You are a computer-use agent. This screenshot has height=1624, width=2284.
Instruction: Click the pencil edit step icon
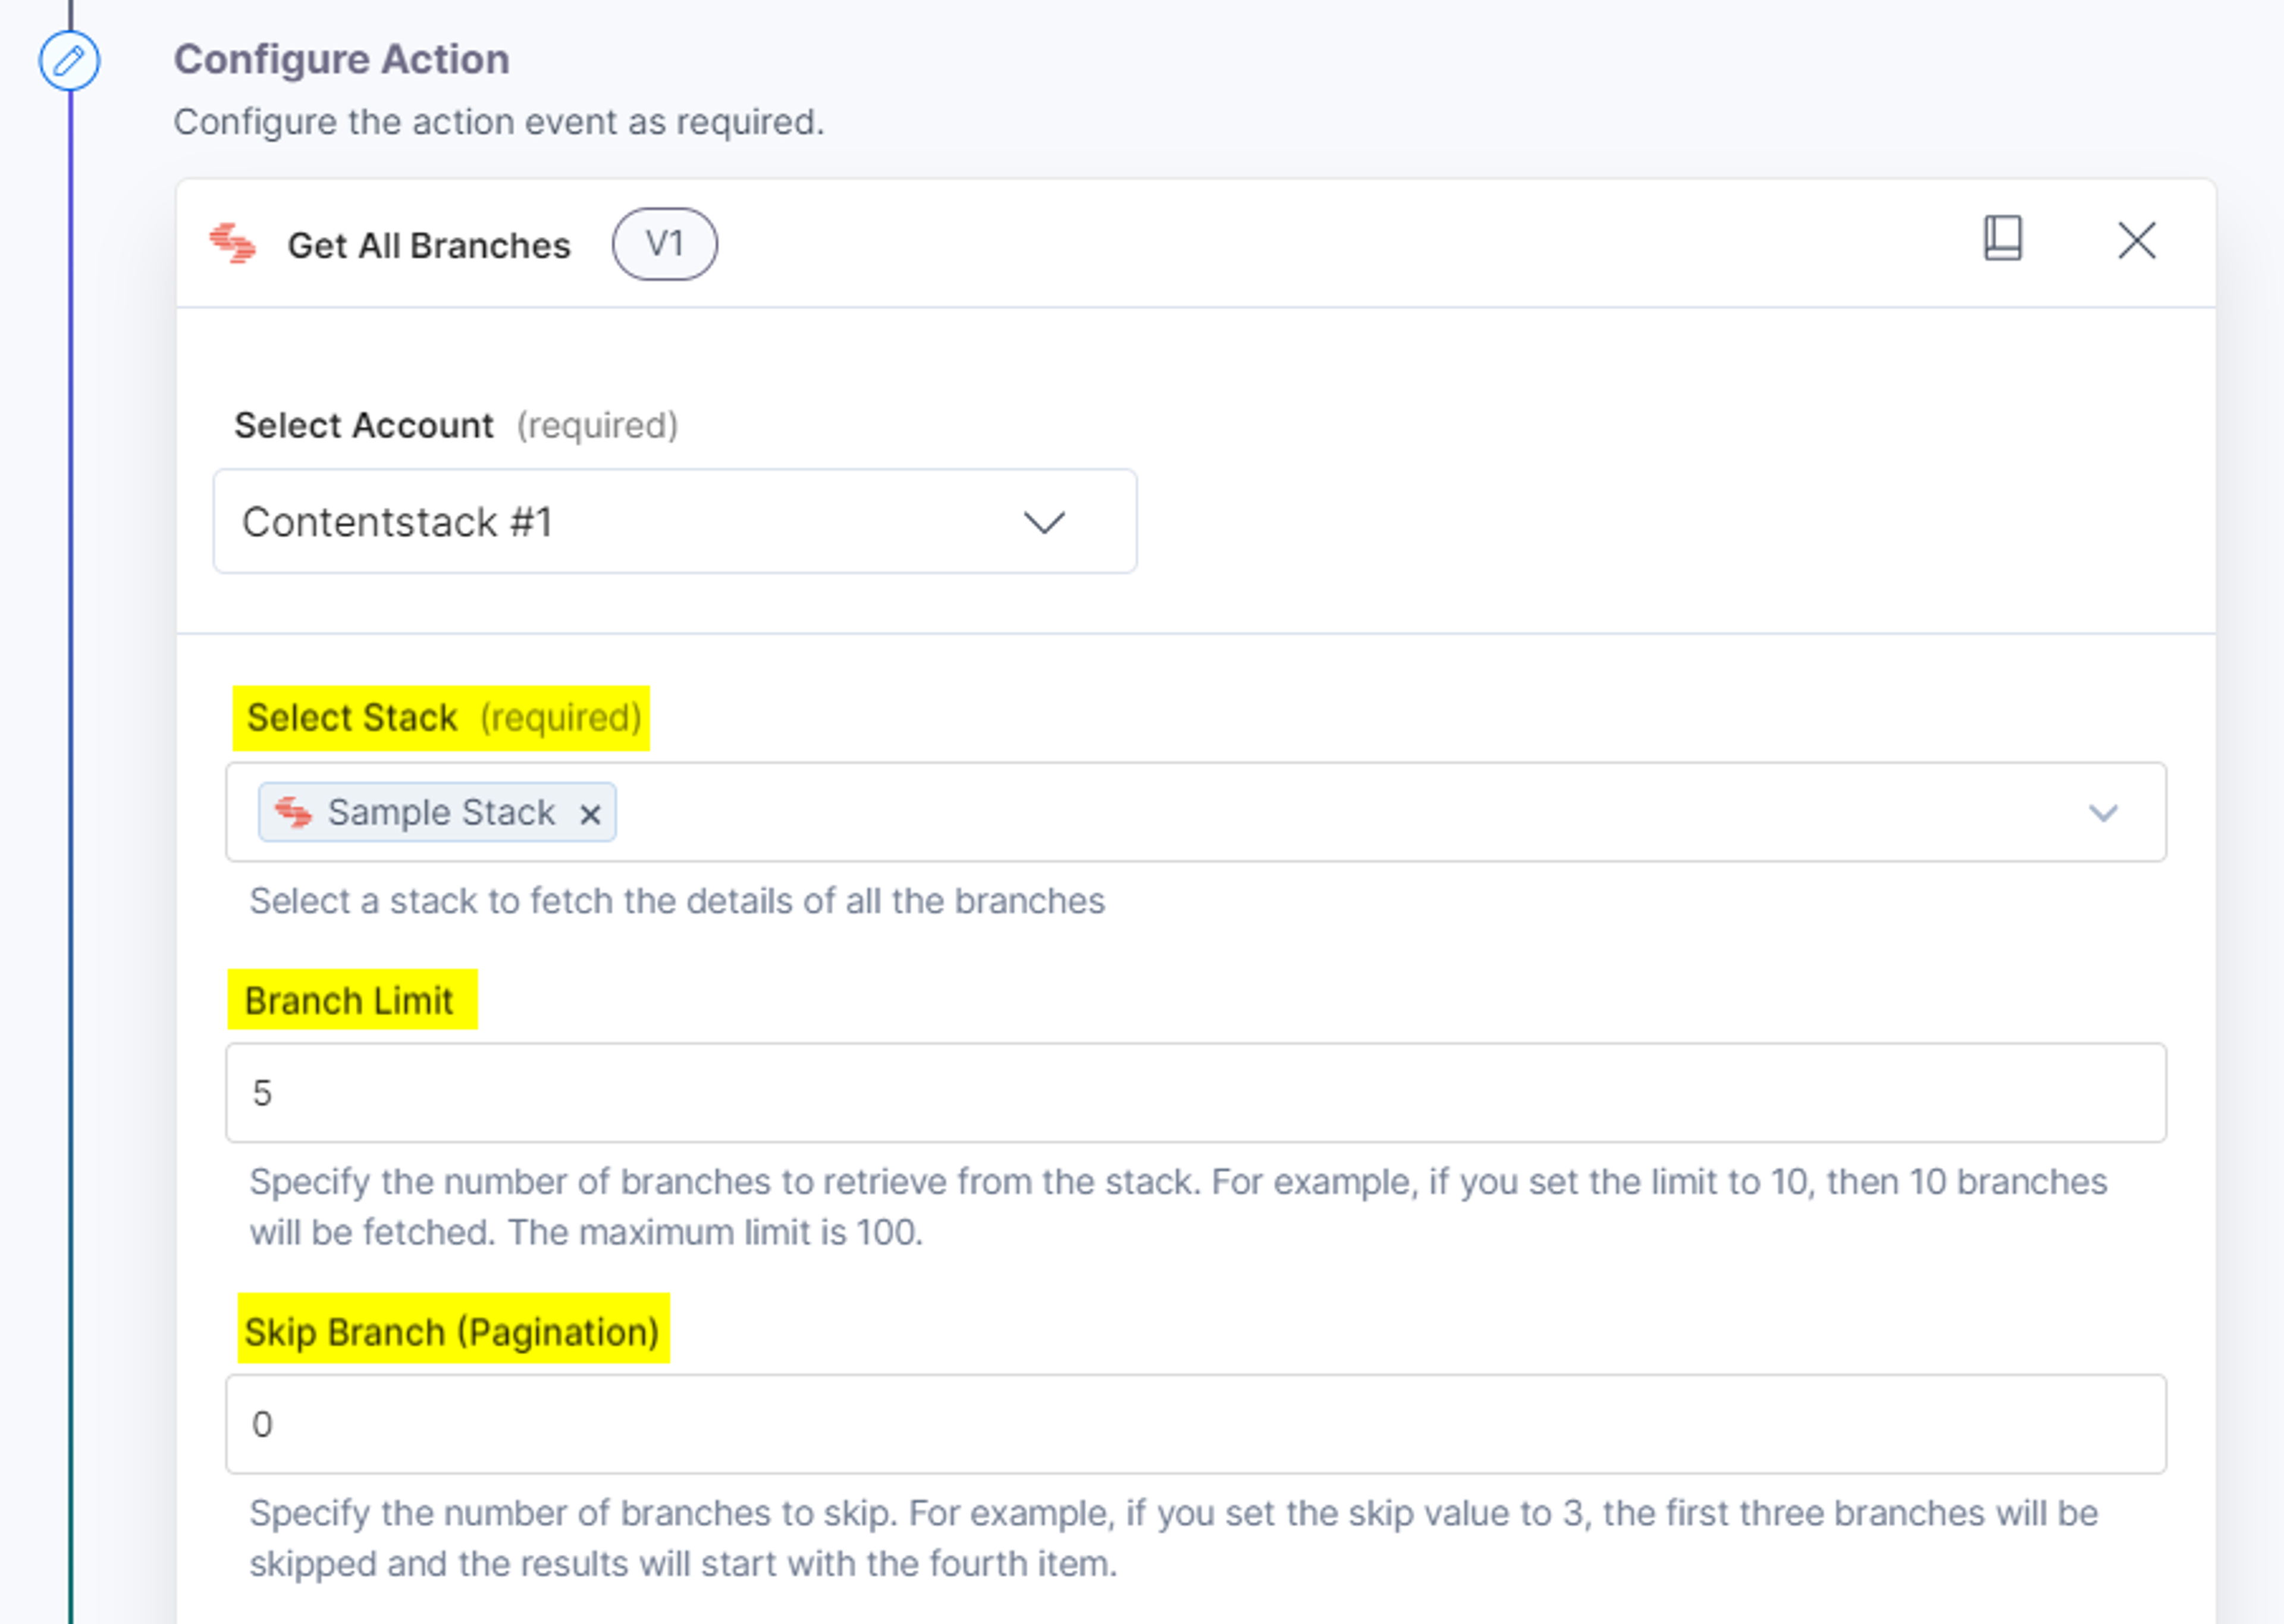69,61
